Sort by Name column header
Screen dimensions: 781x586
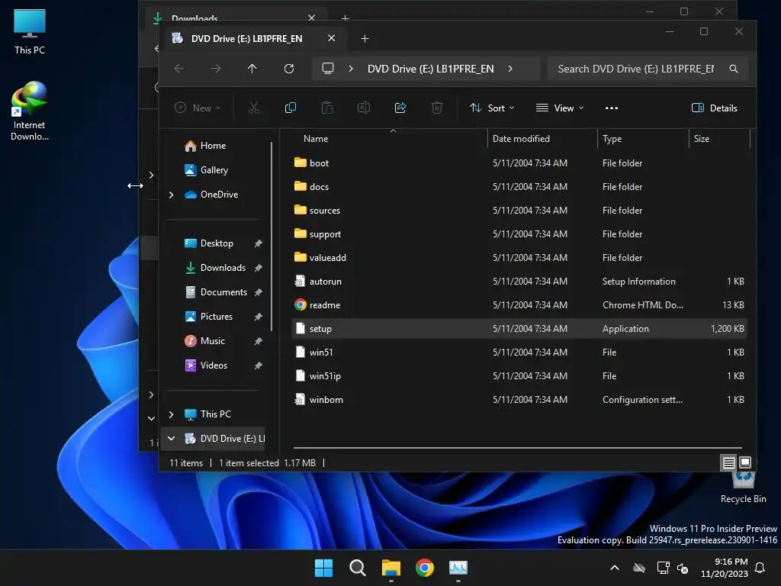(316, 139)
